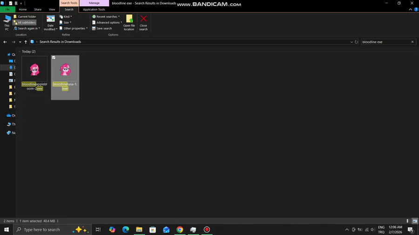419x235 pixels.
Task: Select This PC in navigation pane
Action: pyautogui.click(x=11, y=124)
